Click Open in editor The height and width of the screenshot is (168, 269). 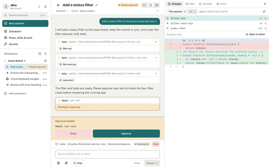(256, 34)
